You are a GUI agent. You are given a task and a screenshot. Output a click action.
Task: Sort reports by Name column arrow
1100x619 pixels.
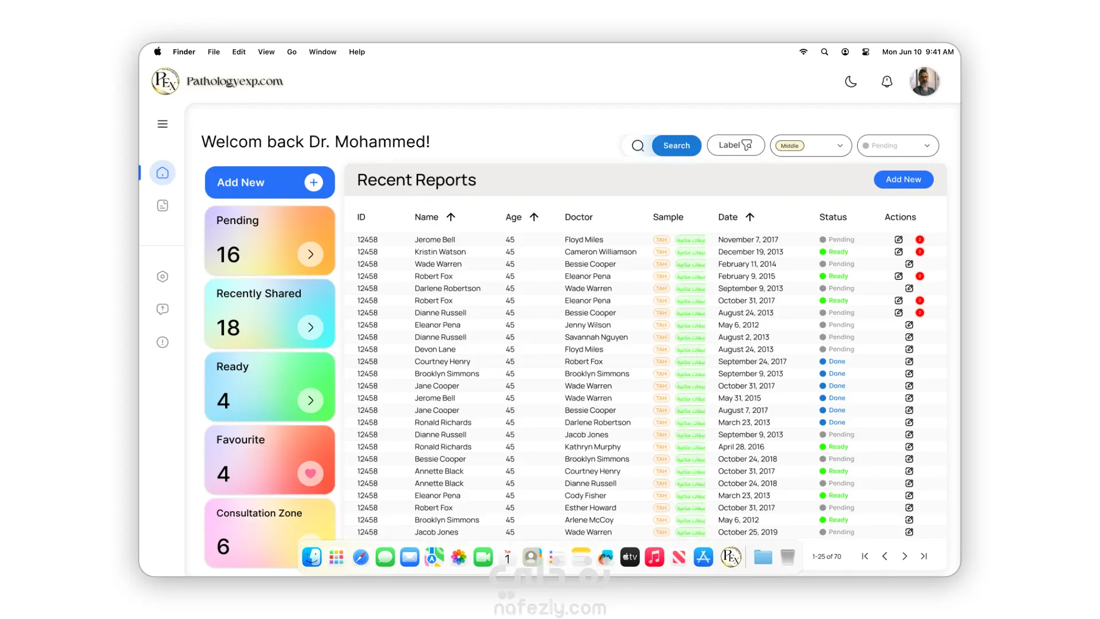tap(451, 217)
